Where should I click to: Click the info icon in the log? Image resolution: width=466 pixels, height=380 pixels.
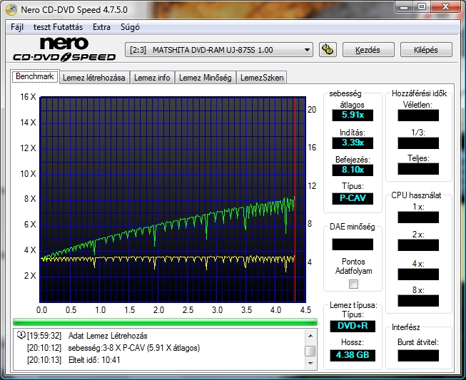21,335
